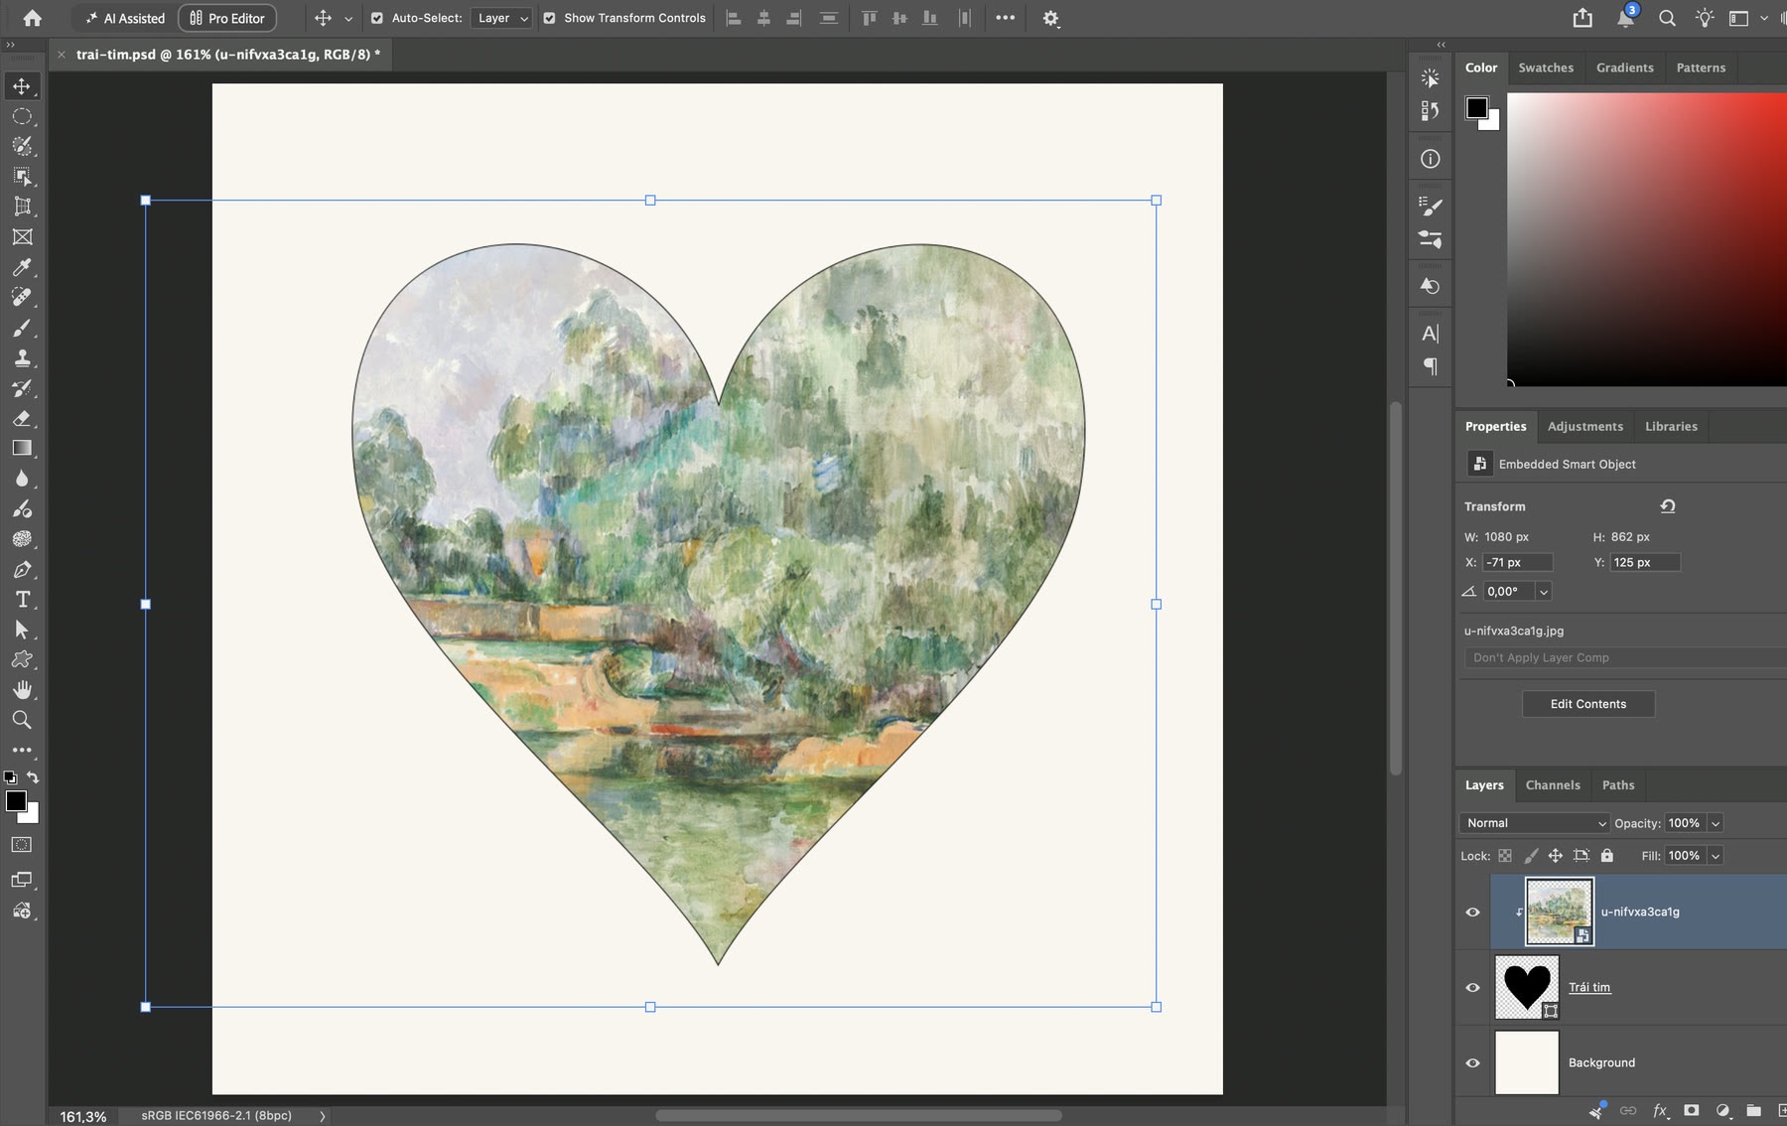Open the Normal blend mode dropdown
The height and width of the screenshot is (1126, 1787).
(x=1534, y=823)
